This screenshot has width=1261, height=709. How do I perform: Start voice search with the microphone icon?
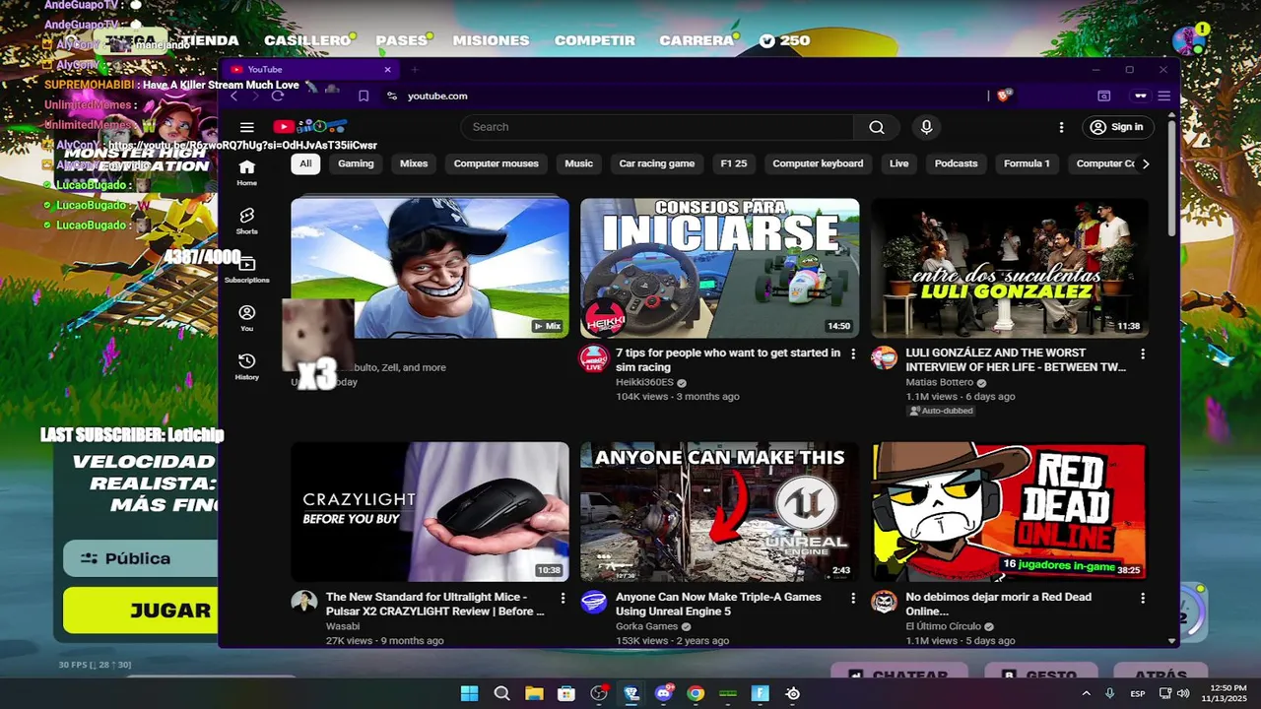[926, 127]
